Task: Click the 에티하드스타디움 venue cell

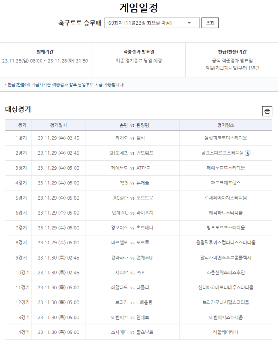Action: click(x=226, y=213)
